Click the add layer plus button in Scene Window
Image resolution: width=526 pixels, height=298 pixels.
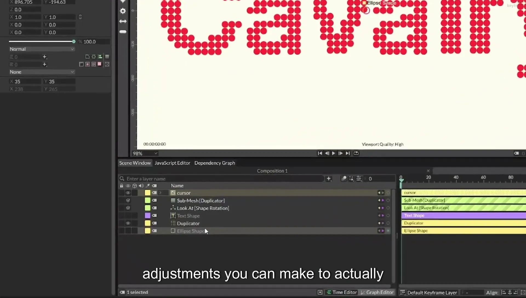[329, 179]
